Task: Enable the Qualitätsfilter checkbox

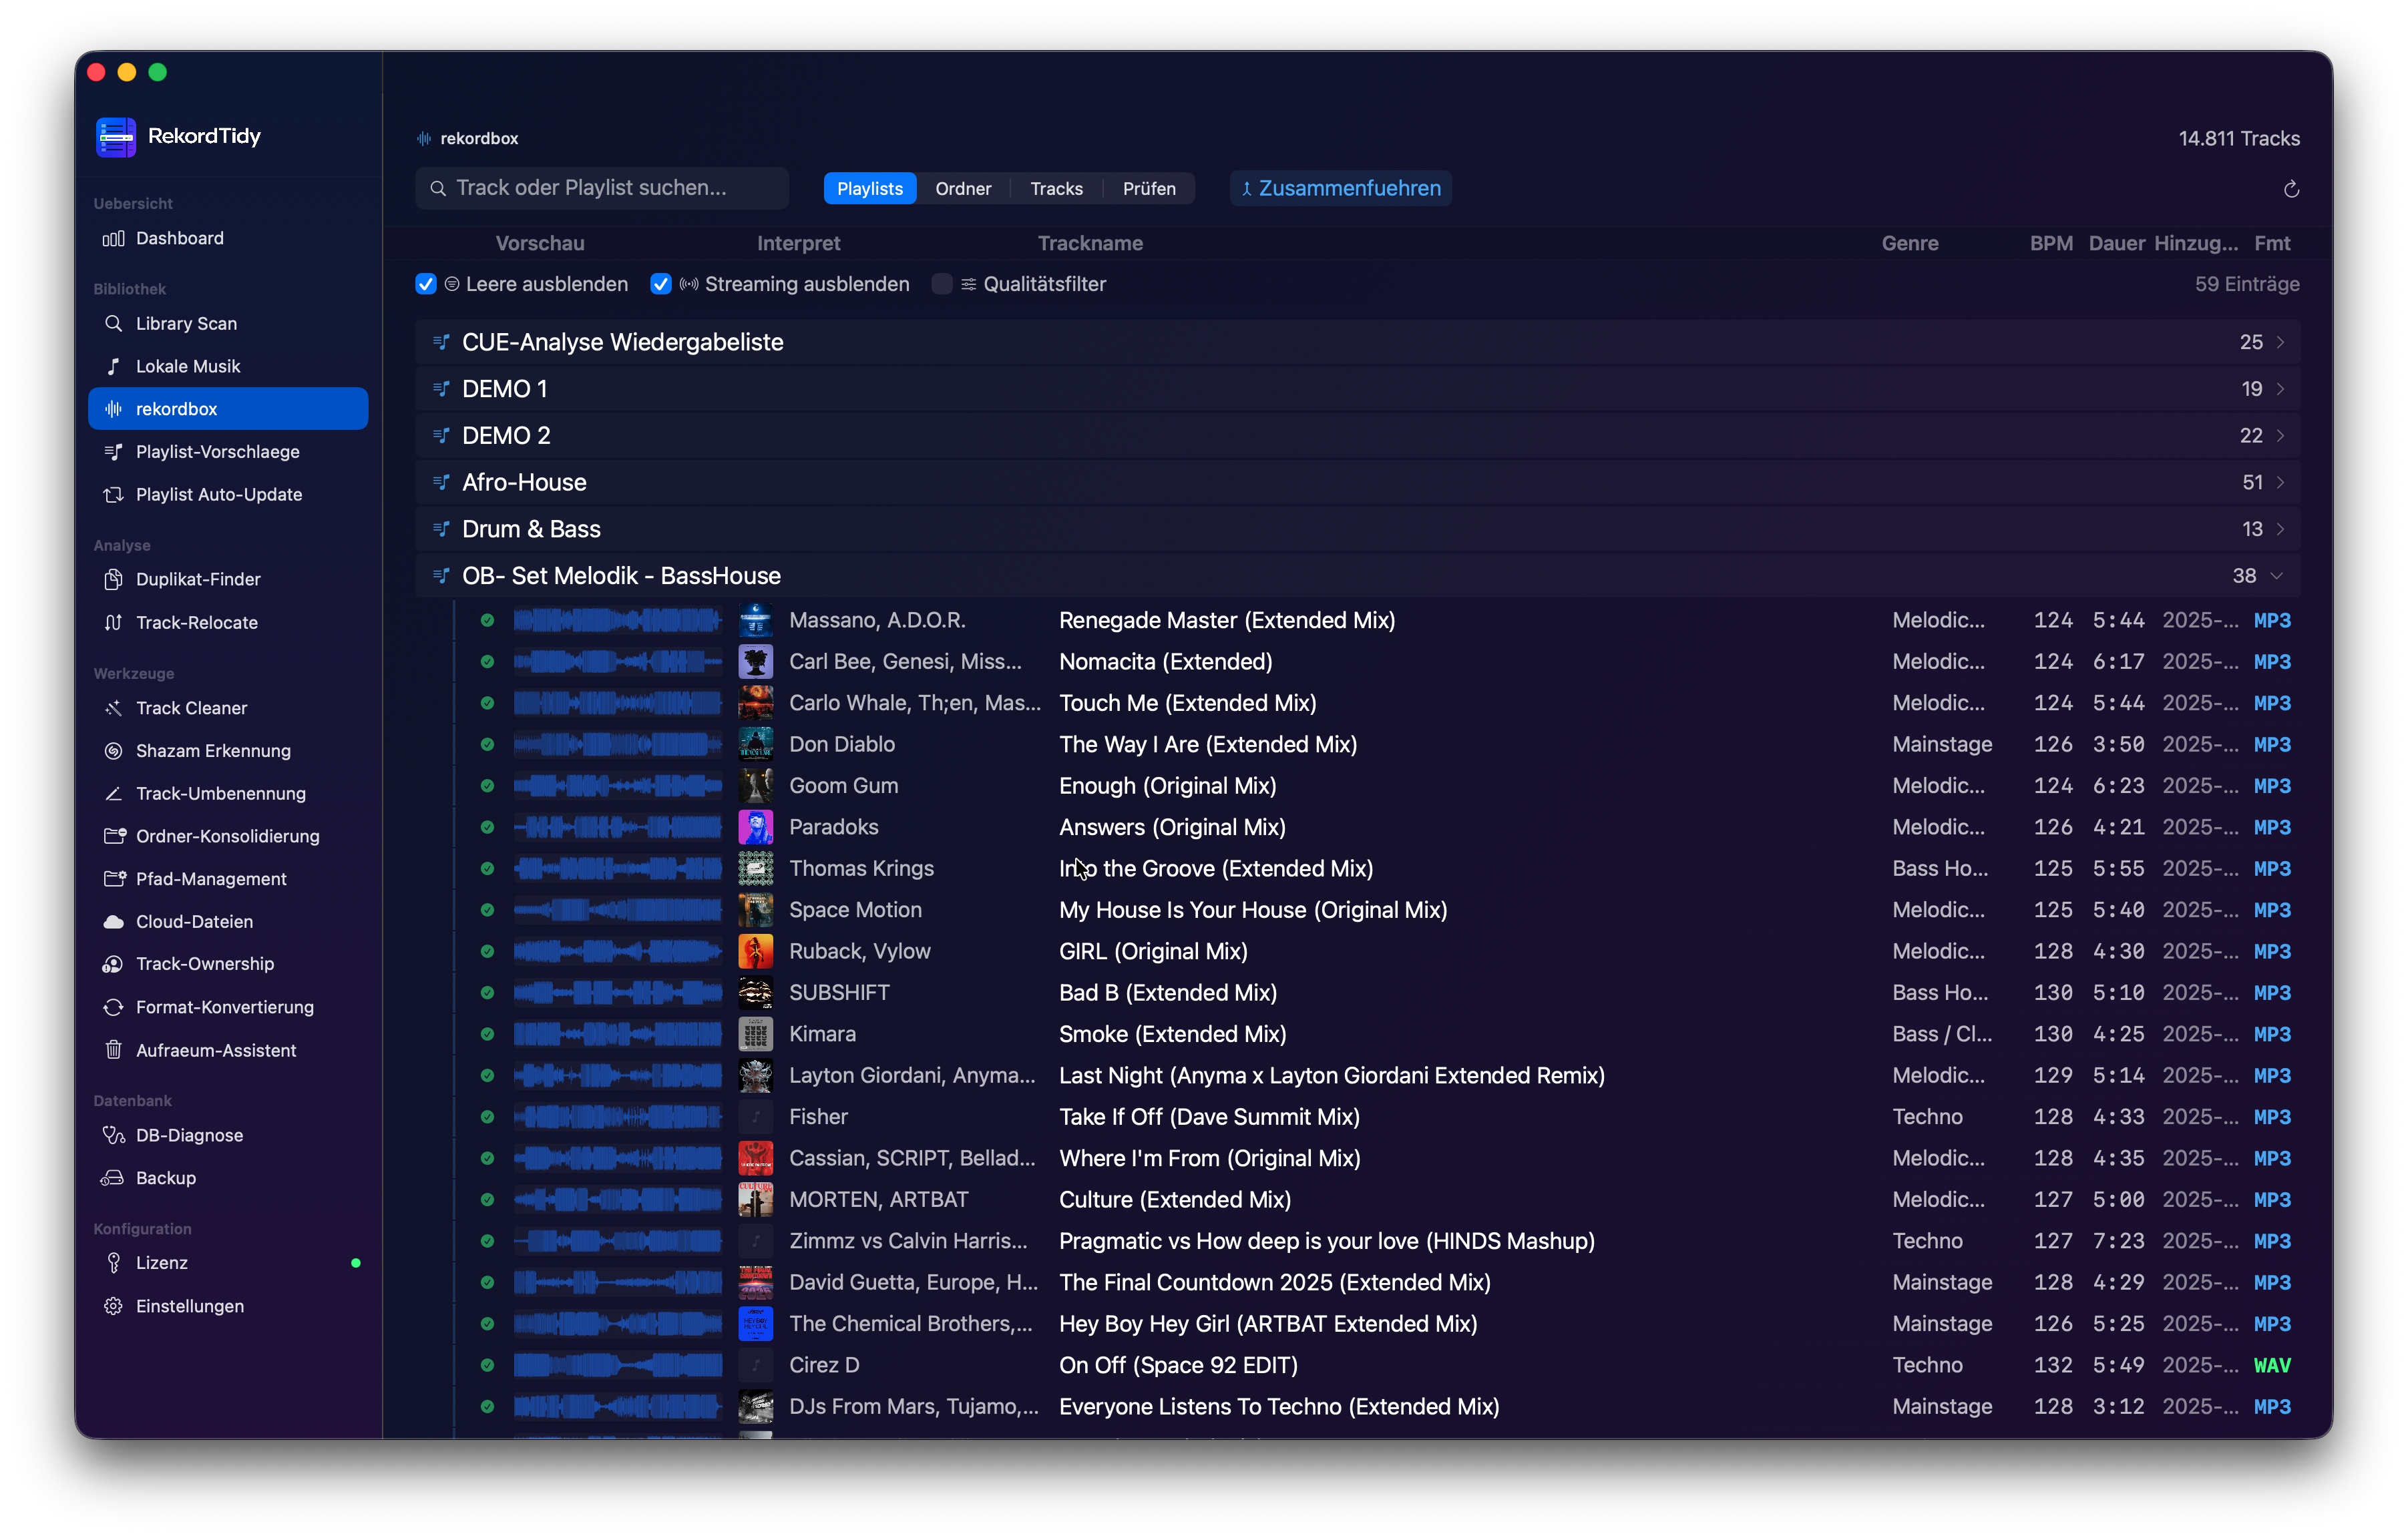Action: 942,284
